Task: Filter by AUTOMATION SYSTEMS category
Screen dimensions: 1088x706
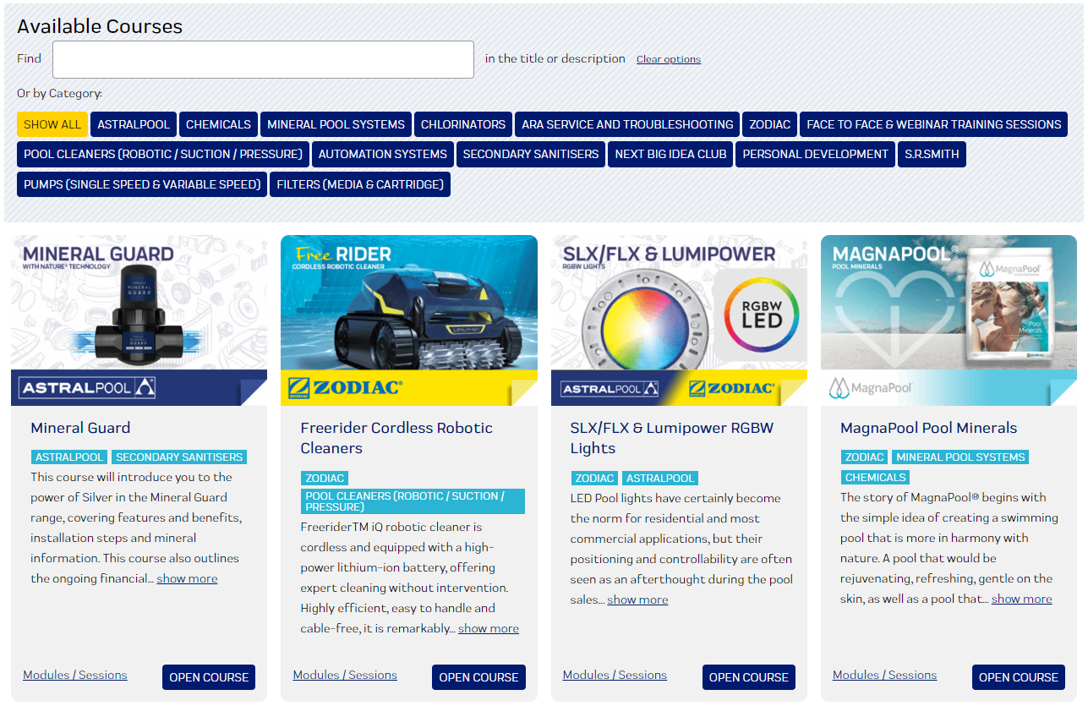Action: (382, 154)
